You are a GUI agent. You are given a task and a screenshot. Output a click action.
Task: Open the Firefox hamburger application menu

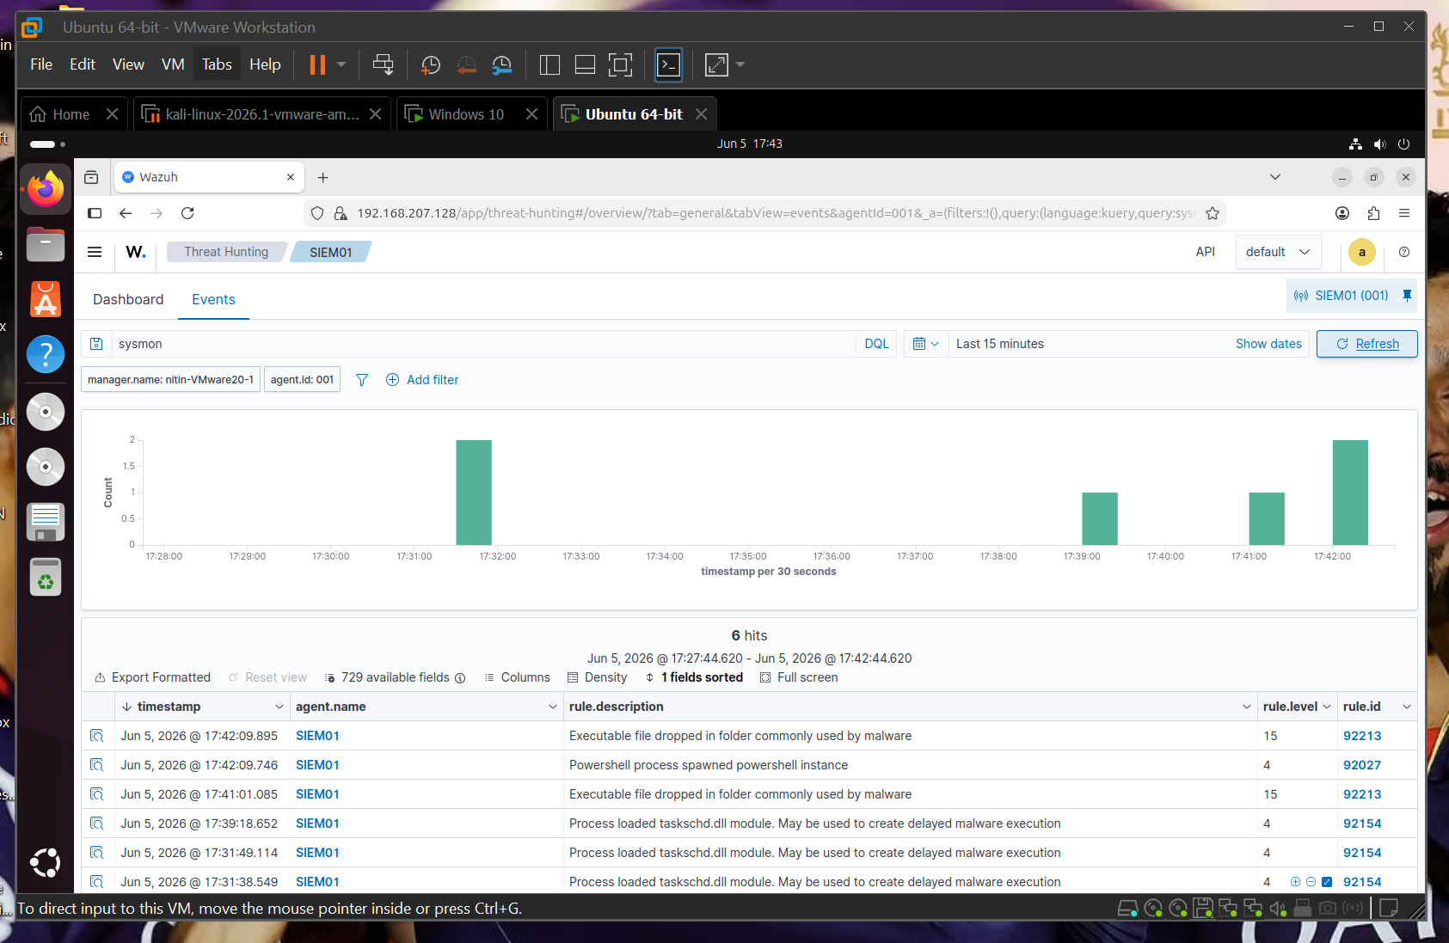(1404, 213)
